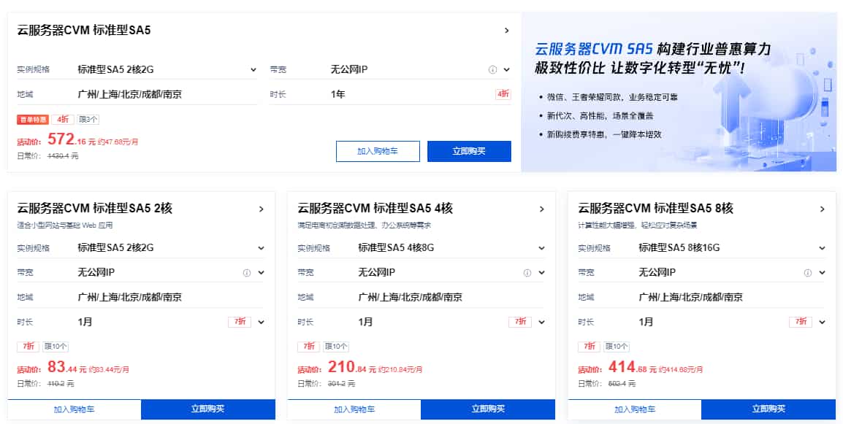Expand the 实例规格 dropdown on the top SA5 card
Screen dimensions: 843x424
254,69
